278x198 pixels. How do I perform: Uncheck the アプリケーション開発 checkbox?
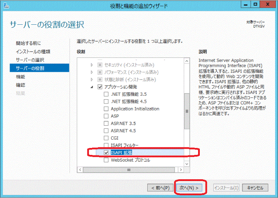(100, 87)
